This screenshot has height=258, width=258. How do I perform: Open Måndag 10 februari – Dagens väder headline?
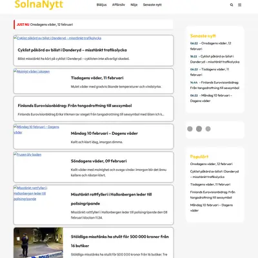pos(104,134)
